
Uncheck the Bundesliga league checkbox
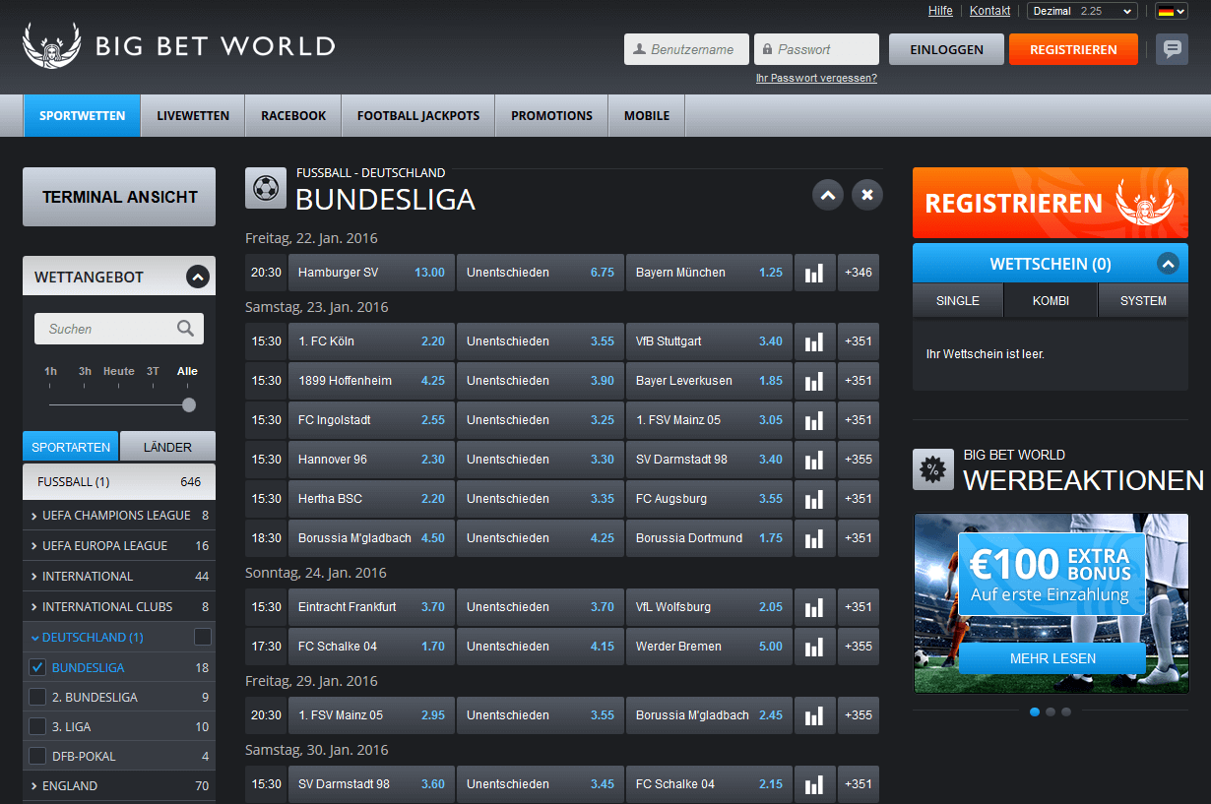click(x=37, y=667)
